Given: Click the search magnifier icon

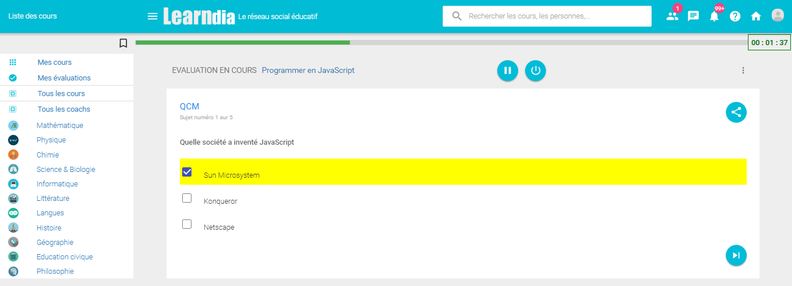Looking at the screenshot, I should [x=457, y=16].
